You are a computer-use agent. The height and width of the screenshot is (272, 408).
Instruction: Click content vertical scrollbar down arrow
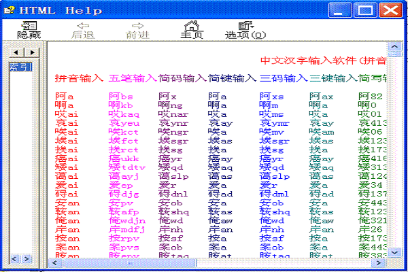point(394,252)
